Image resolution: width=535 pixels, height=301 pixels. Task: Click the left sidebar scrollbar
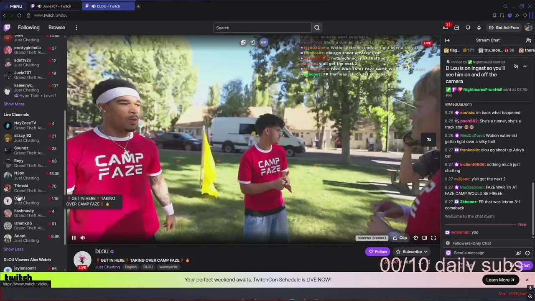65,178
